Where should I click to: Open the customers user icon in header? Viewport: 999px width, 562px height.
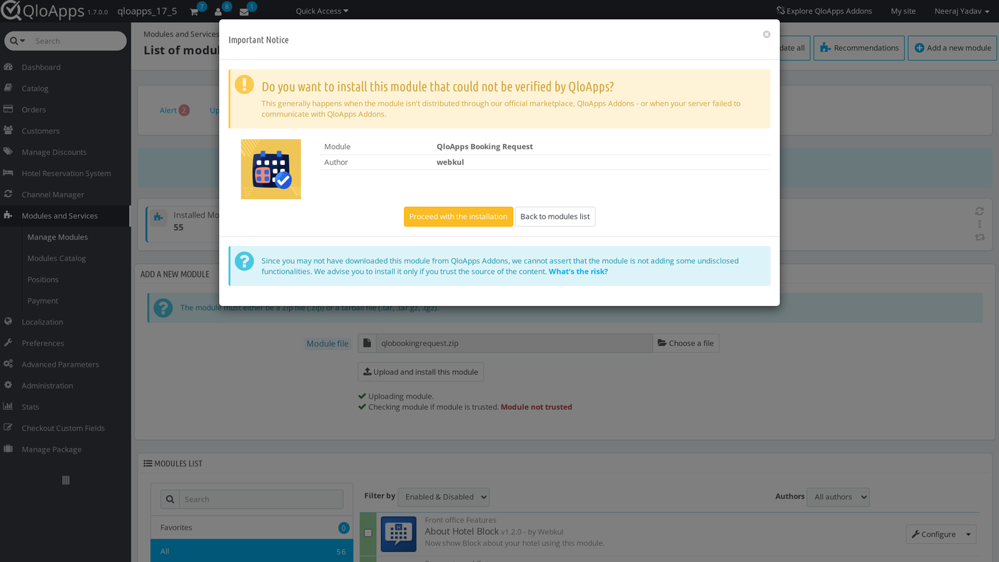(218, 11)
